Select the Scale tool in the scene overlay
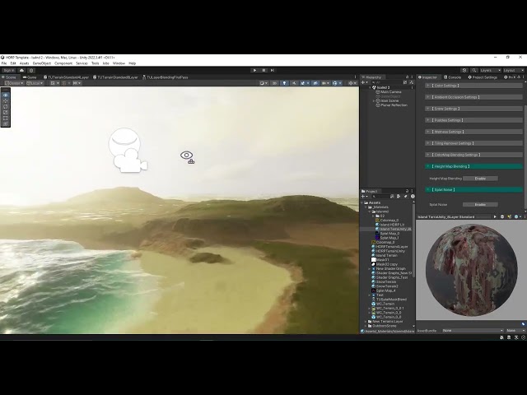 (x=6, y=112)
